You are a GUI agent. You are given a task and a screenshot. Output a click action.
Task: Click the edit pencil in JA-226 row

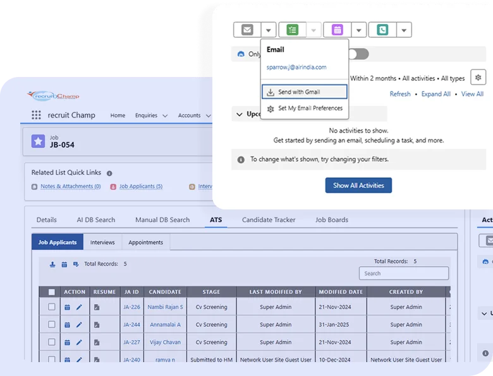point(79,307)
